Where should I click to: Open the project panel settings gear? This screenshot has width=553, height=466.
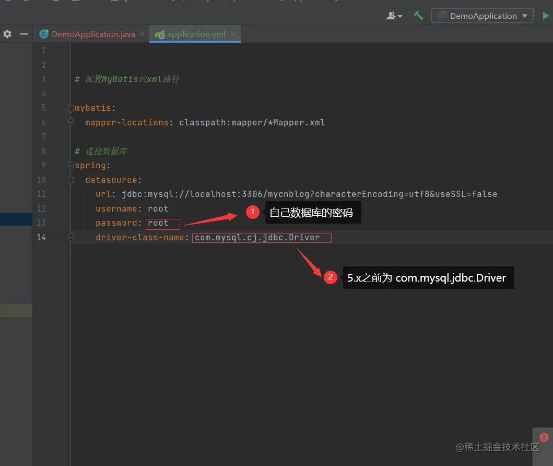click(x=7, y=34)
